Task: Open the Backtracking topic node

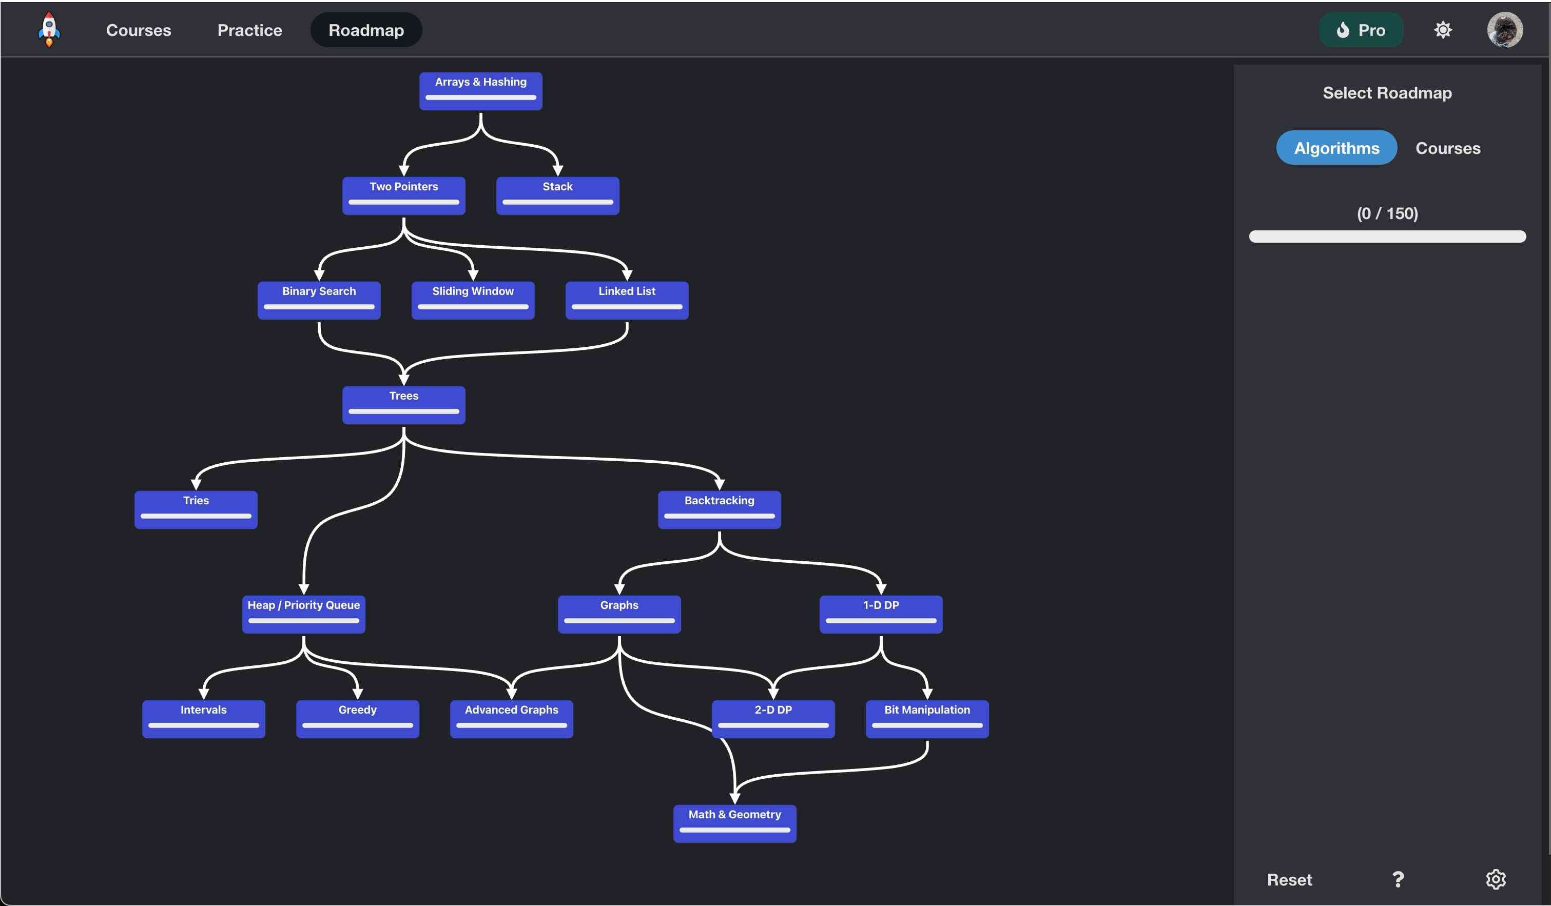Action: click(x=719, y=509)
